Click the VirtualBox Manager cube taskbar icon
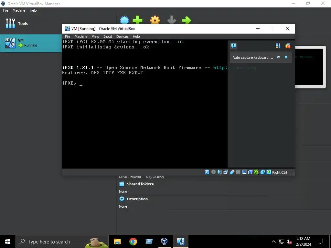This screenshot has height=248, width=331. tap(165, 242)
